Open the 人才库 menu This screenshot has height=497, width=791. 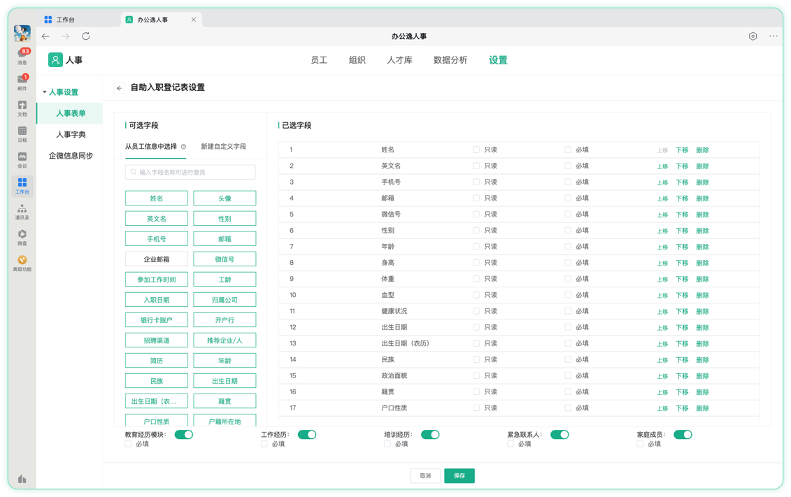[399, 60]
